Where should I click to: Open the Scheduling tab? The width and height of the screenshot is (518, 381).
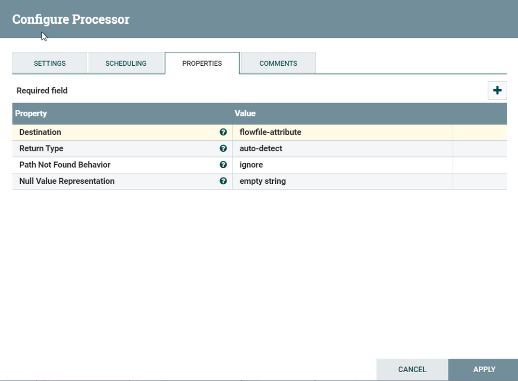point(126,63)
